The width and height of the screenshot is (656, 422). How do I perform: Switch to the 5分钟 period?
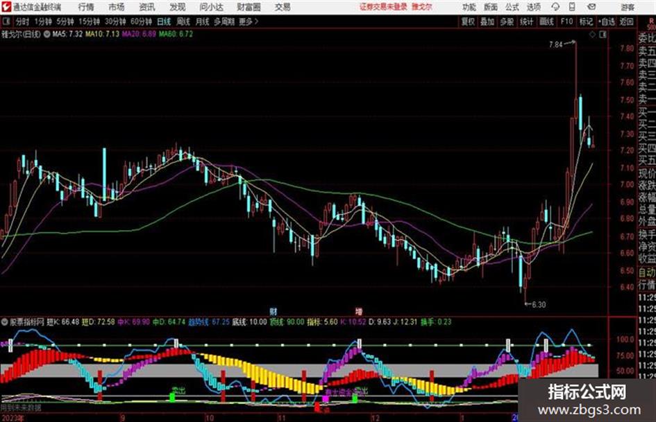tap(65, 21)
